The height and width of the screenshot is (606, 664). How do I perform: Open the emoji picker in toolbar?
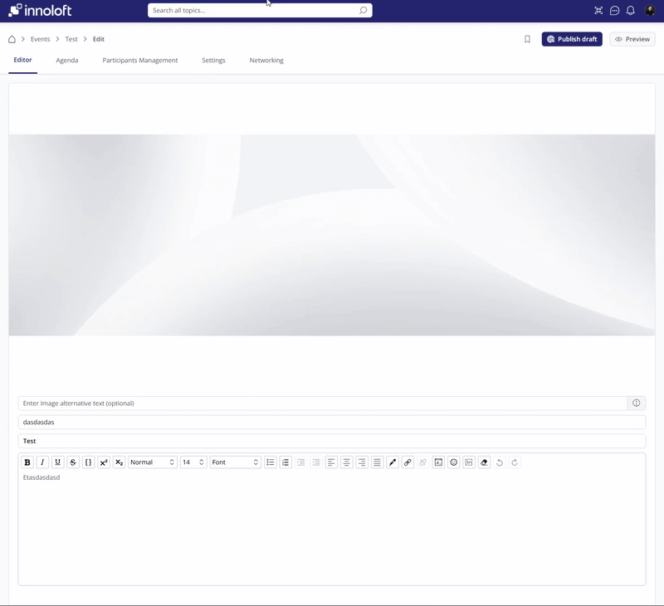[453, 462]
